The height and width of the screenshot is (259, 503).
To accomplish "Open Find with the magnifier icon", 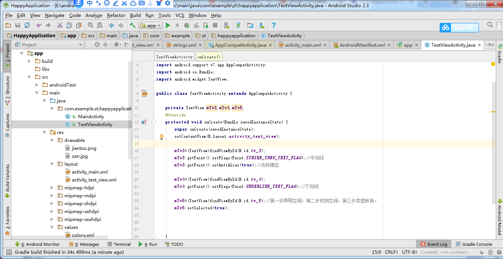I will point(90,25).
